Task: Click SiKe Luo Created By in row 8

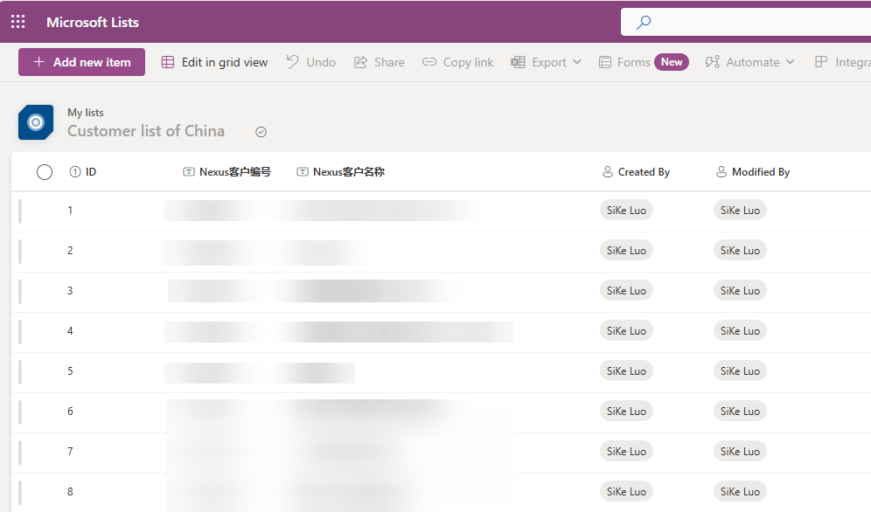Action: pyautogui.click(x=627, y=492)
